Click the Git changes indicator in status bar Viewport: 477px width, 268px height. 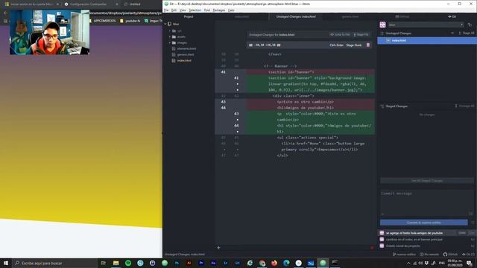pyautogui.click(x=469, y=255)
